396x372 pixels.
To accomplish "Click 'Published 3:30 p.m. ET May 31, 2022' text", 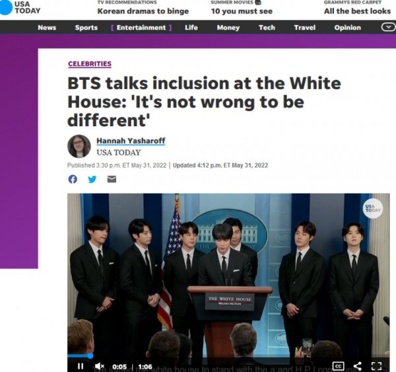I will click(x=117, y=165).
